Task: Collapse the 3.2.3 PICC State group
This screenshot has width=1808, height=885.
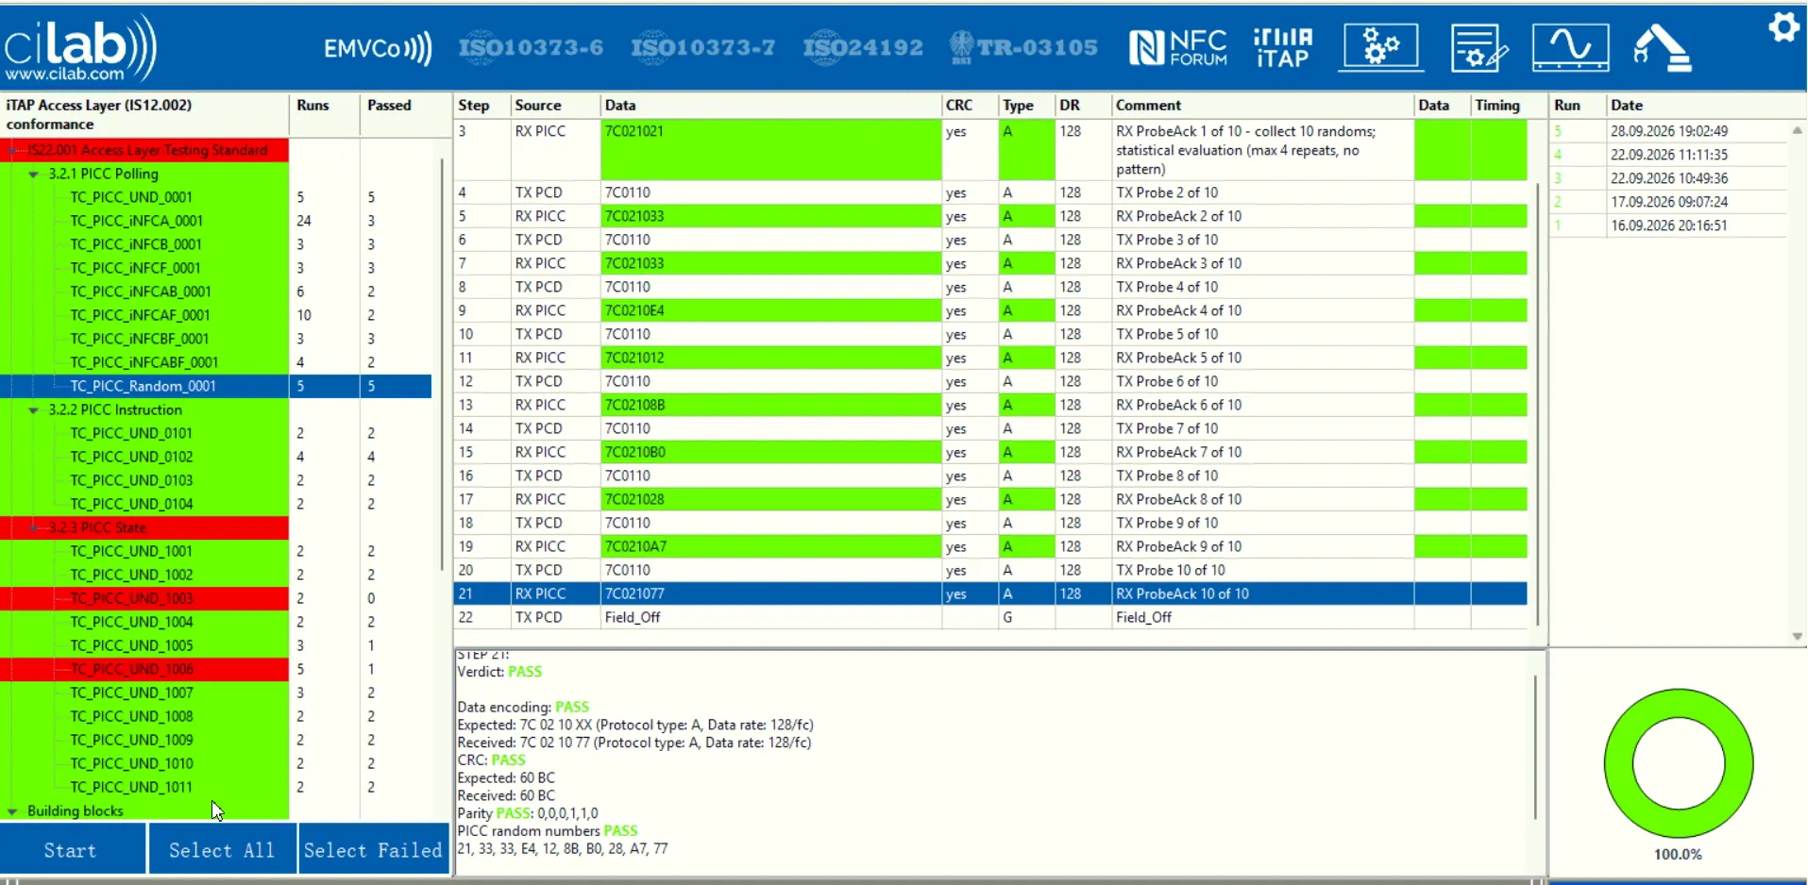Action: tap(34, 527)
